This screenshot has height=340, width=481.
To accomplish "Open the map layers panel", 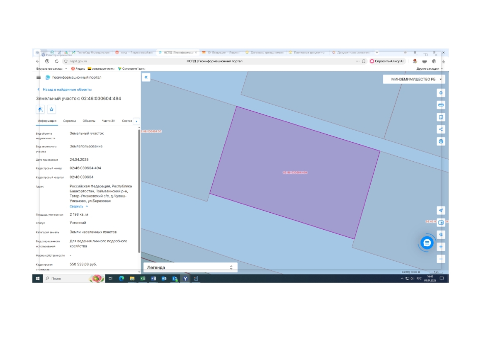I will click(441, 93).
